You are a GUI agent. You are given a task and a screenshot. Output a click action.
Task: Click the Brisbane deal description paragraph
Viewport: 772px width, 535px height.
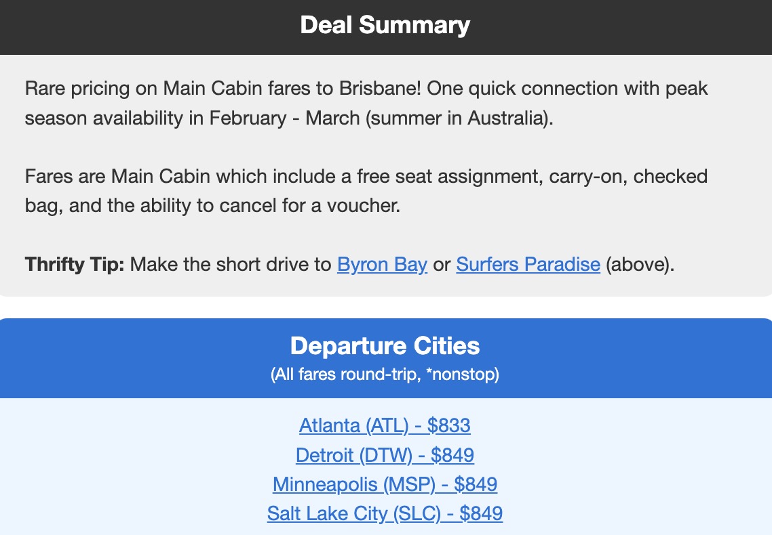pyautogui.click(x=366, y=103)
